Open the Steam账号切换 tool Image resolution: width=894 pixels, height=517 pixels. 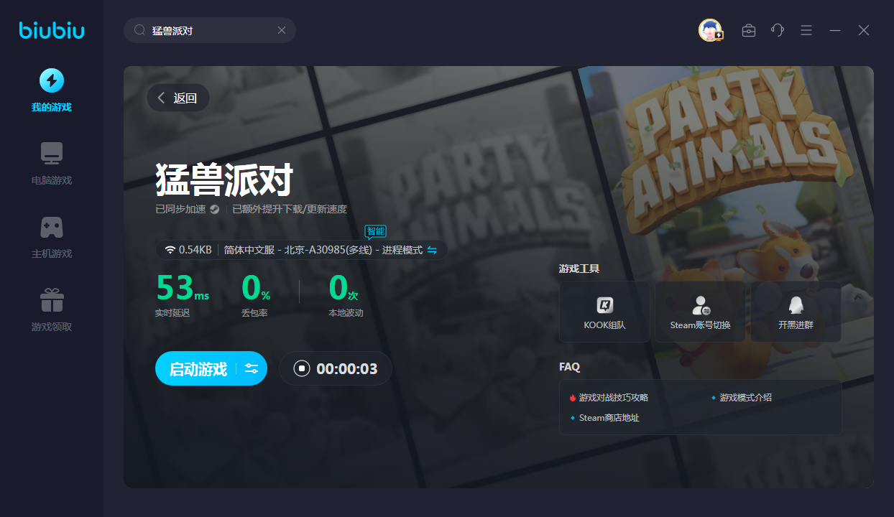coord(700,312)
